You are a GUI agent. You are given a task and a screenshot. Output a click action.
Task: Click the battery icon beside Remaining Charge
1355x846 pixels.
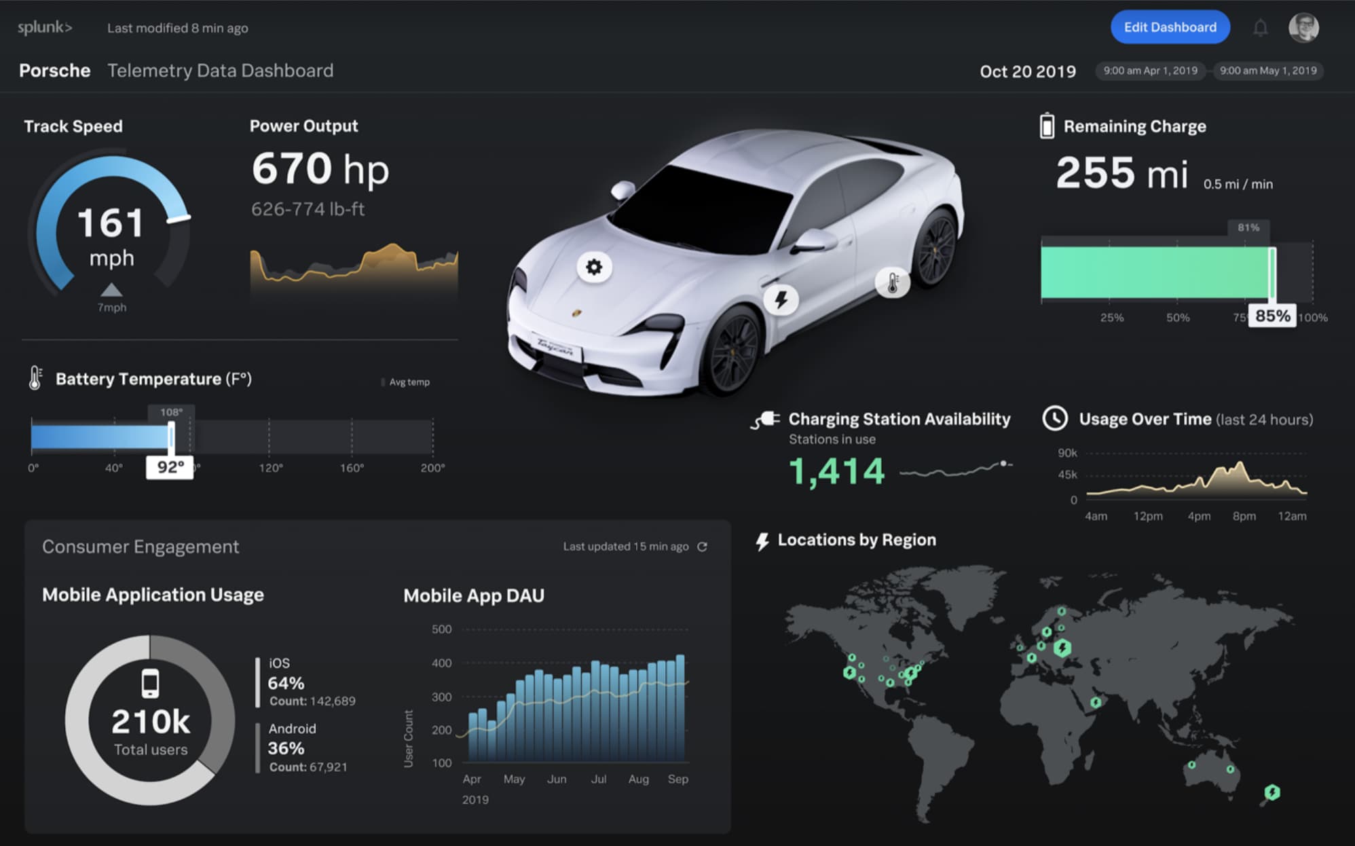coord(1047,126)
